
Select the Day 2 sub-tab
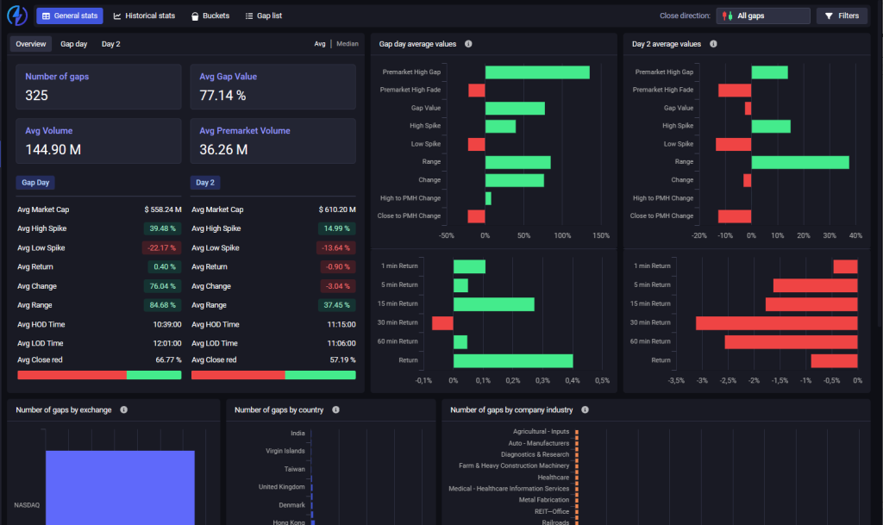111,44
